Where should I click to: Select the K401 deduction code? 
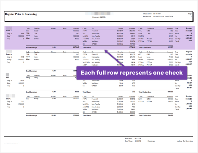[140, 99]
